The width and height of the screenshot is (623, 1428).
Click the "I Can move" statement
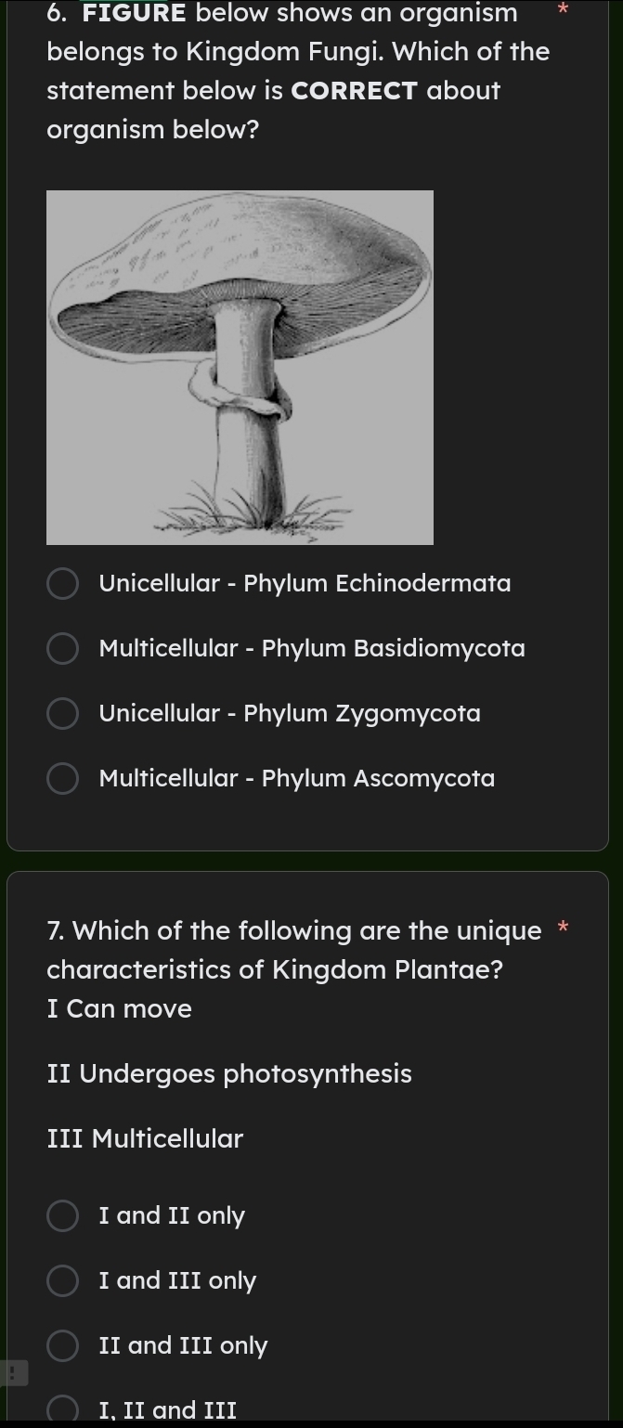119,1008
